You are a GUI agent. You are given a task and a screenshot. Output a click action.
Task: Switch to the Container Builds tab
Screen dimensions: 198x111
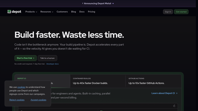98,81
